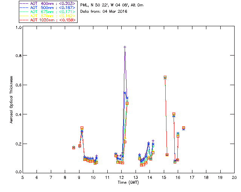Click the PML station location text
This screenshot has height=192, width=241.
(x=112, y=5)
